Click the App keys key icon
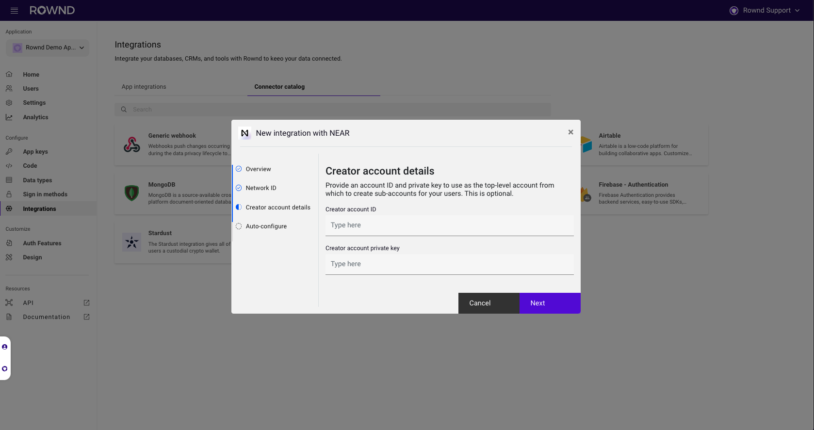This screenshot has height=430, width=814. [9, 152]
